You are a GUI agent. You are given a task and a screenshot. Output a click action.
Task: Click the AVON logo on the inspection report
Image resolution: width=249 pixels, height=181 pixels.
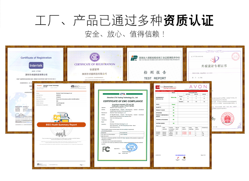pyautogui.click(x=198, y=87)
